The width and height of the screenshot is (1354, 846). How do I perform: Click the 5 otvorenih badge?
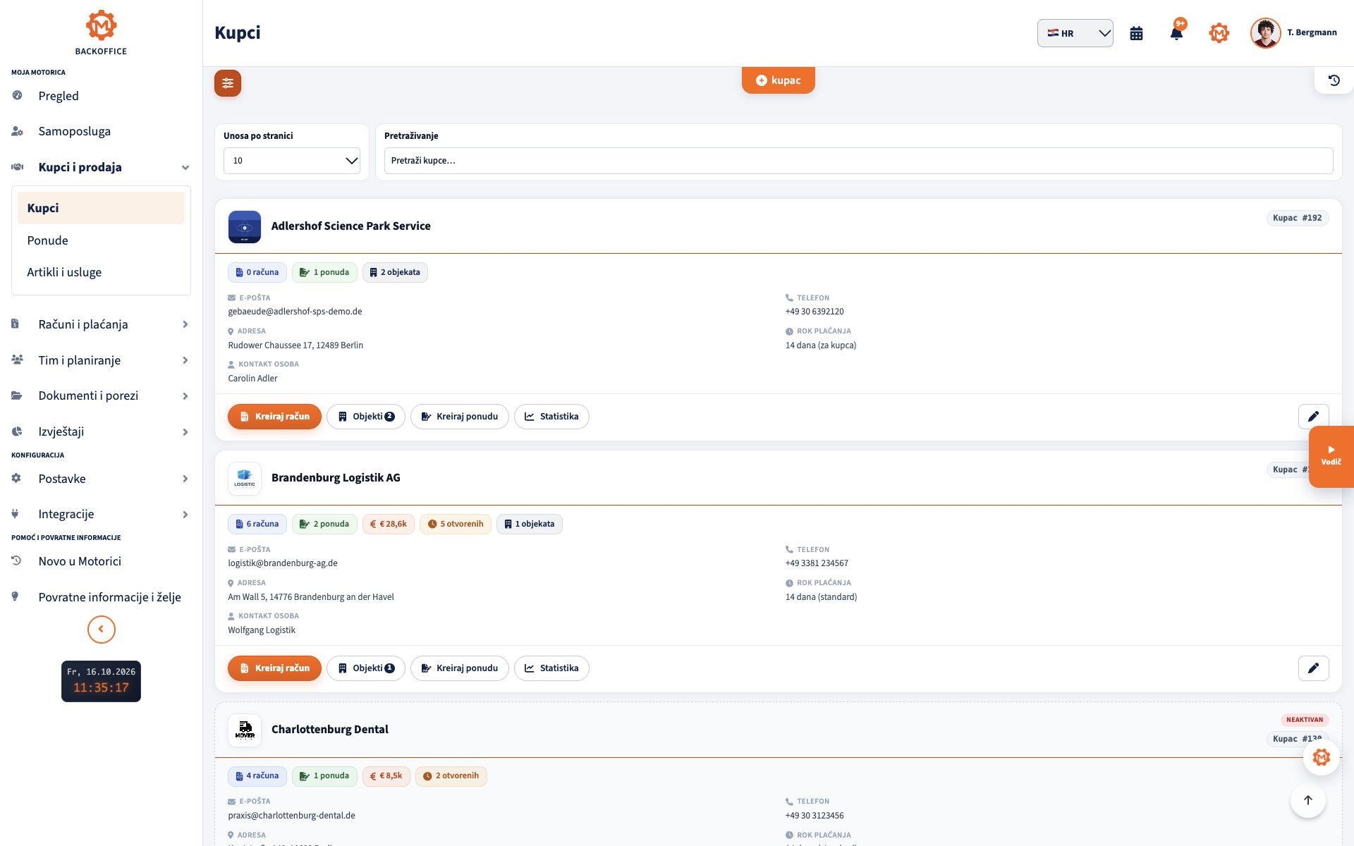[455, 524]
